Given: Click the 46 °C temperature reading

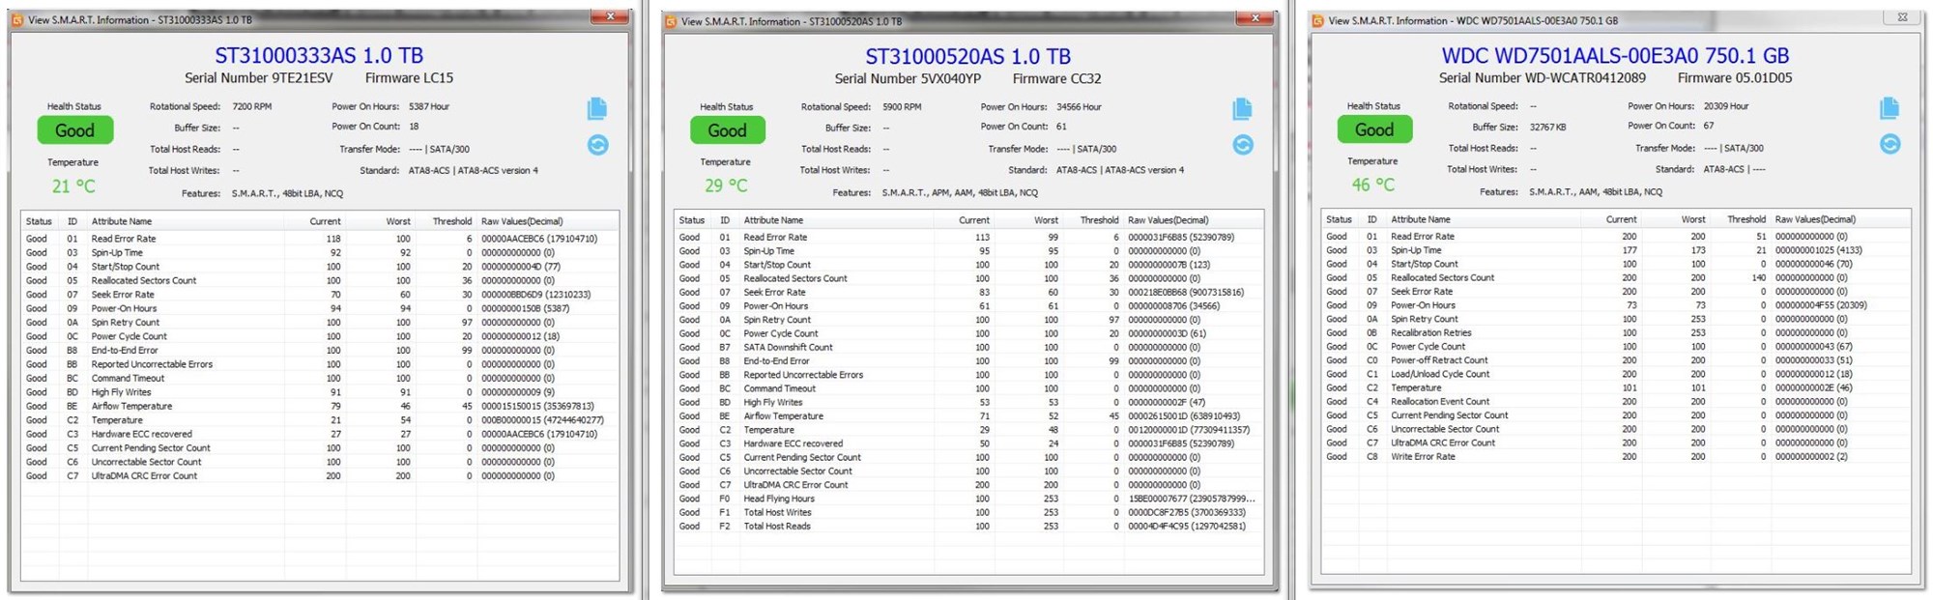Looking at the screenshot, I should [1372, 185].
